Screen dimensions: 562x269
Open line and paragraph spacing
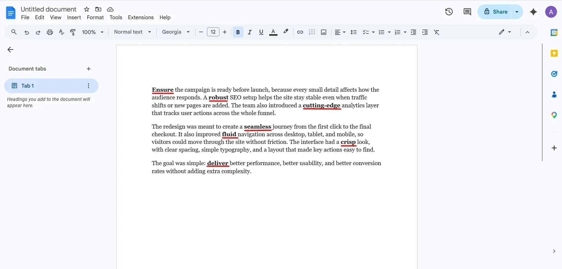[x=353, y=32]
